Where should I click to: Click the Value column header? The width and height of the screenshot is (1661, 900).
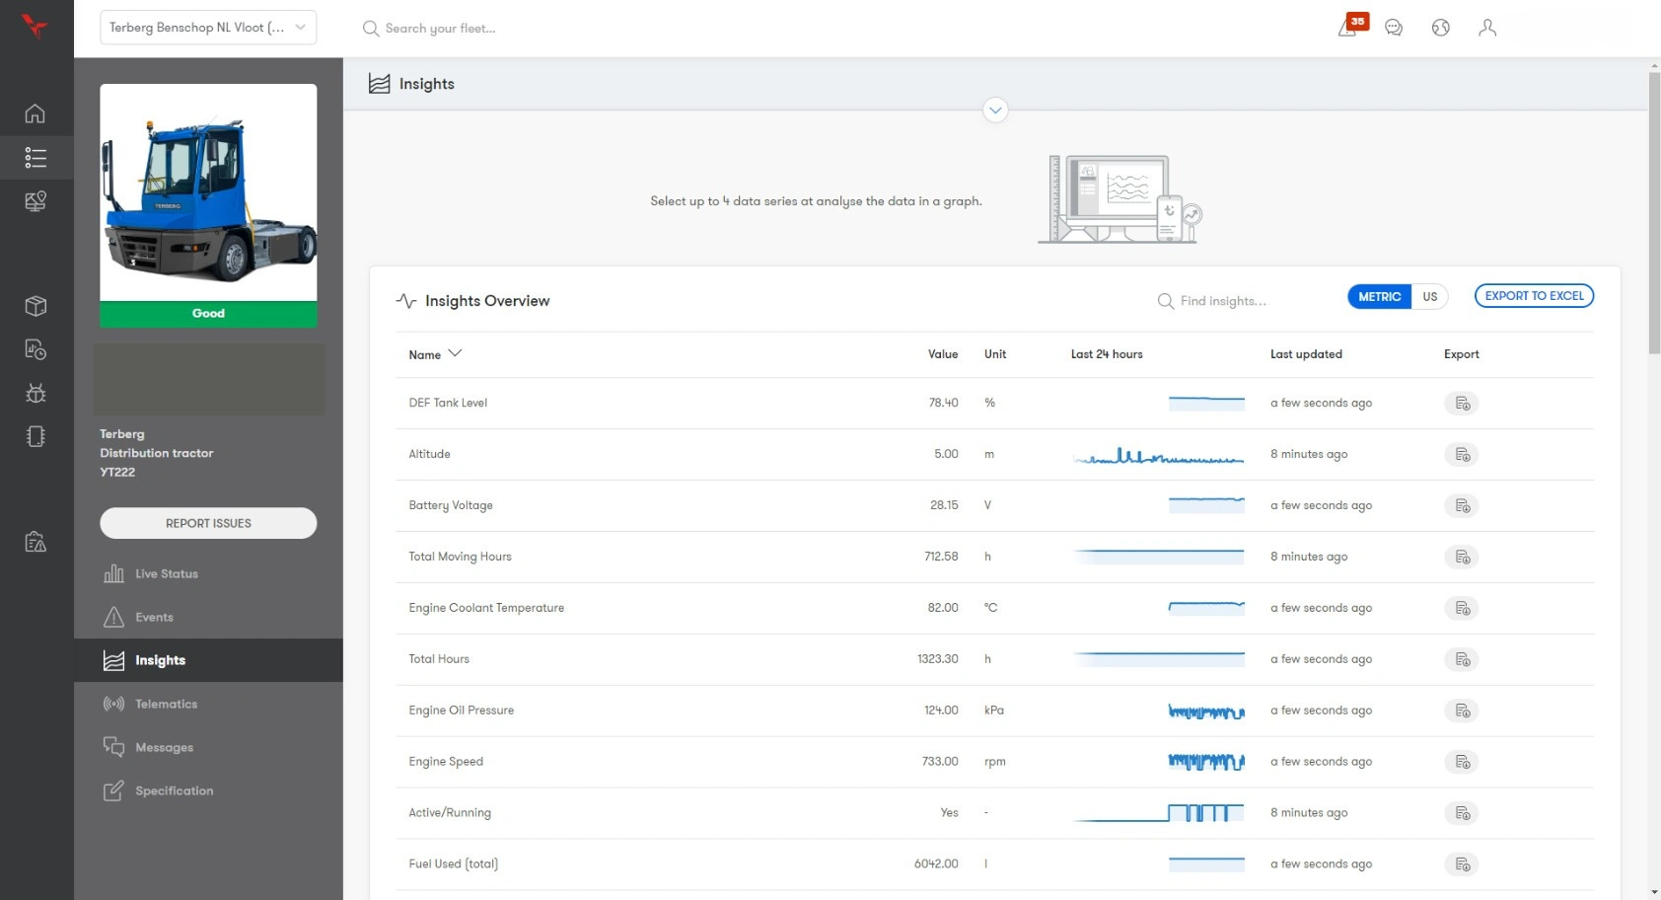pyautogui.click(x=943, y=354)
